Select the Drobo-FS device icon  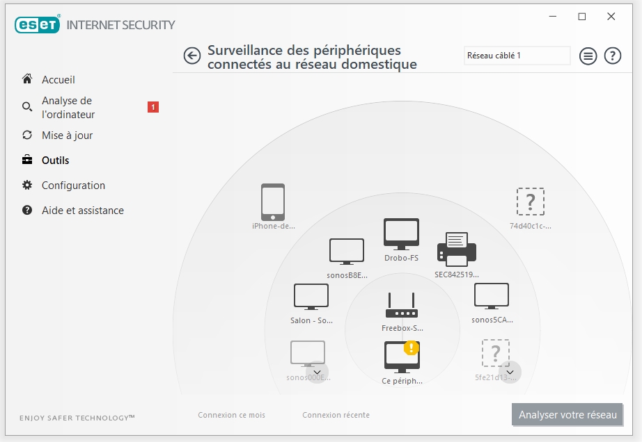(x=401, y=234)
